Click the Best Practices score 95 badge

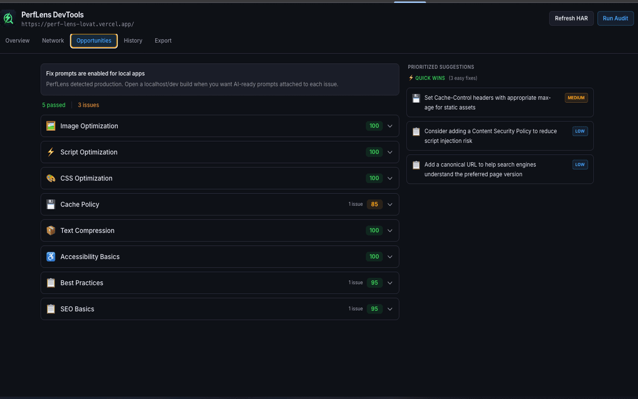point(374,283)
